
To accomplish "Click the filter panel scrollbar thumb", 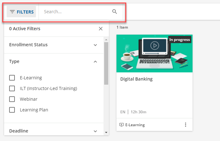I will pyautogui.click(x=106, y=63).
